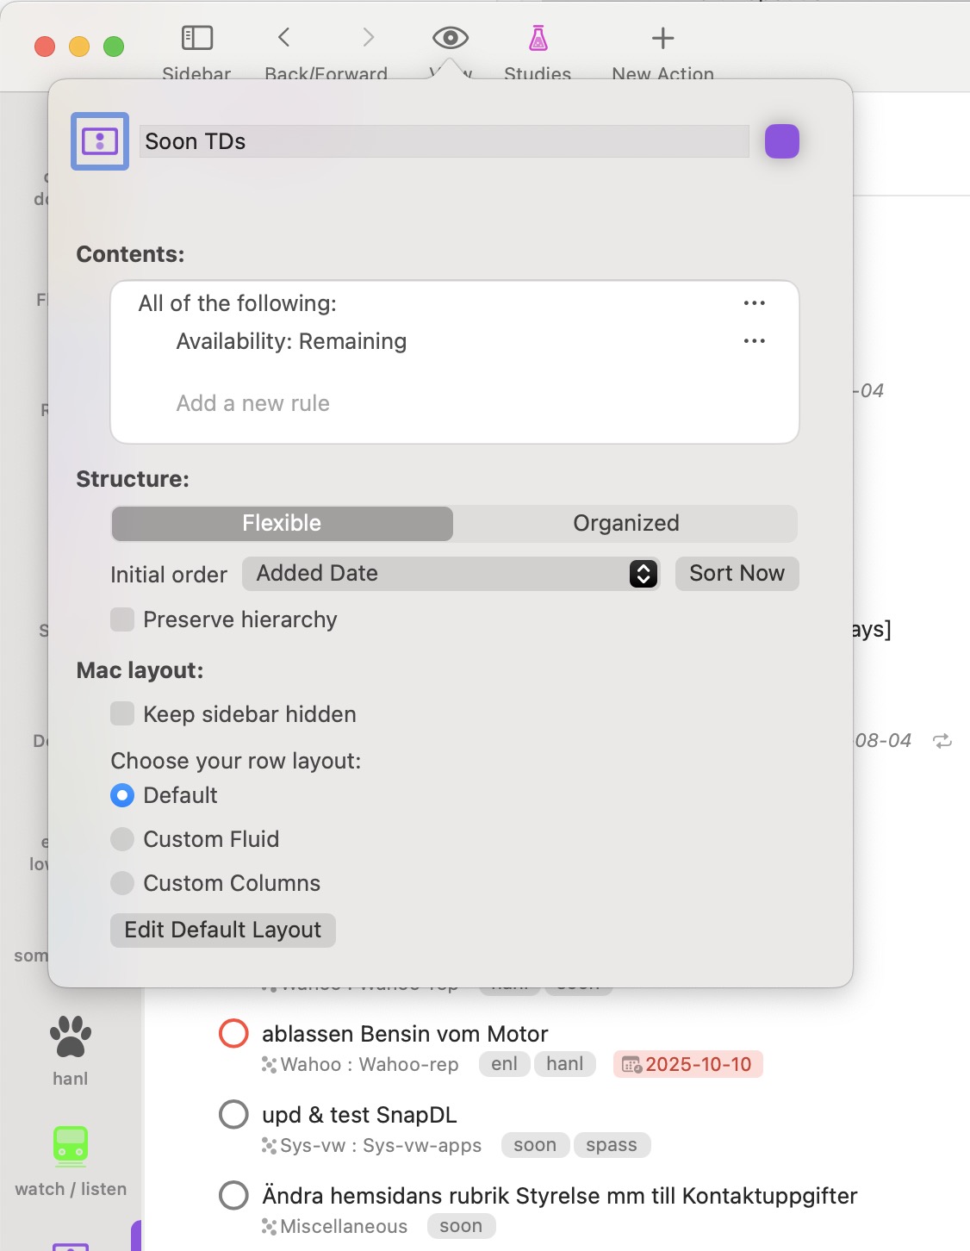The height and width of the screenshot is (1251, 970).
Task: Click the View eye icon in toolbar
Action: pyautogui.click(x=450, y=38)
